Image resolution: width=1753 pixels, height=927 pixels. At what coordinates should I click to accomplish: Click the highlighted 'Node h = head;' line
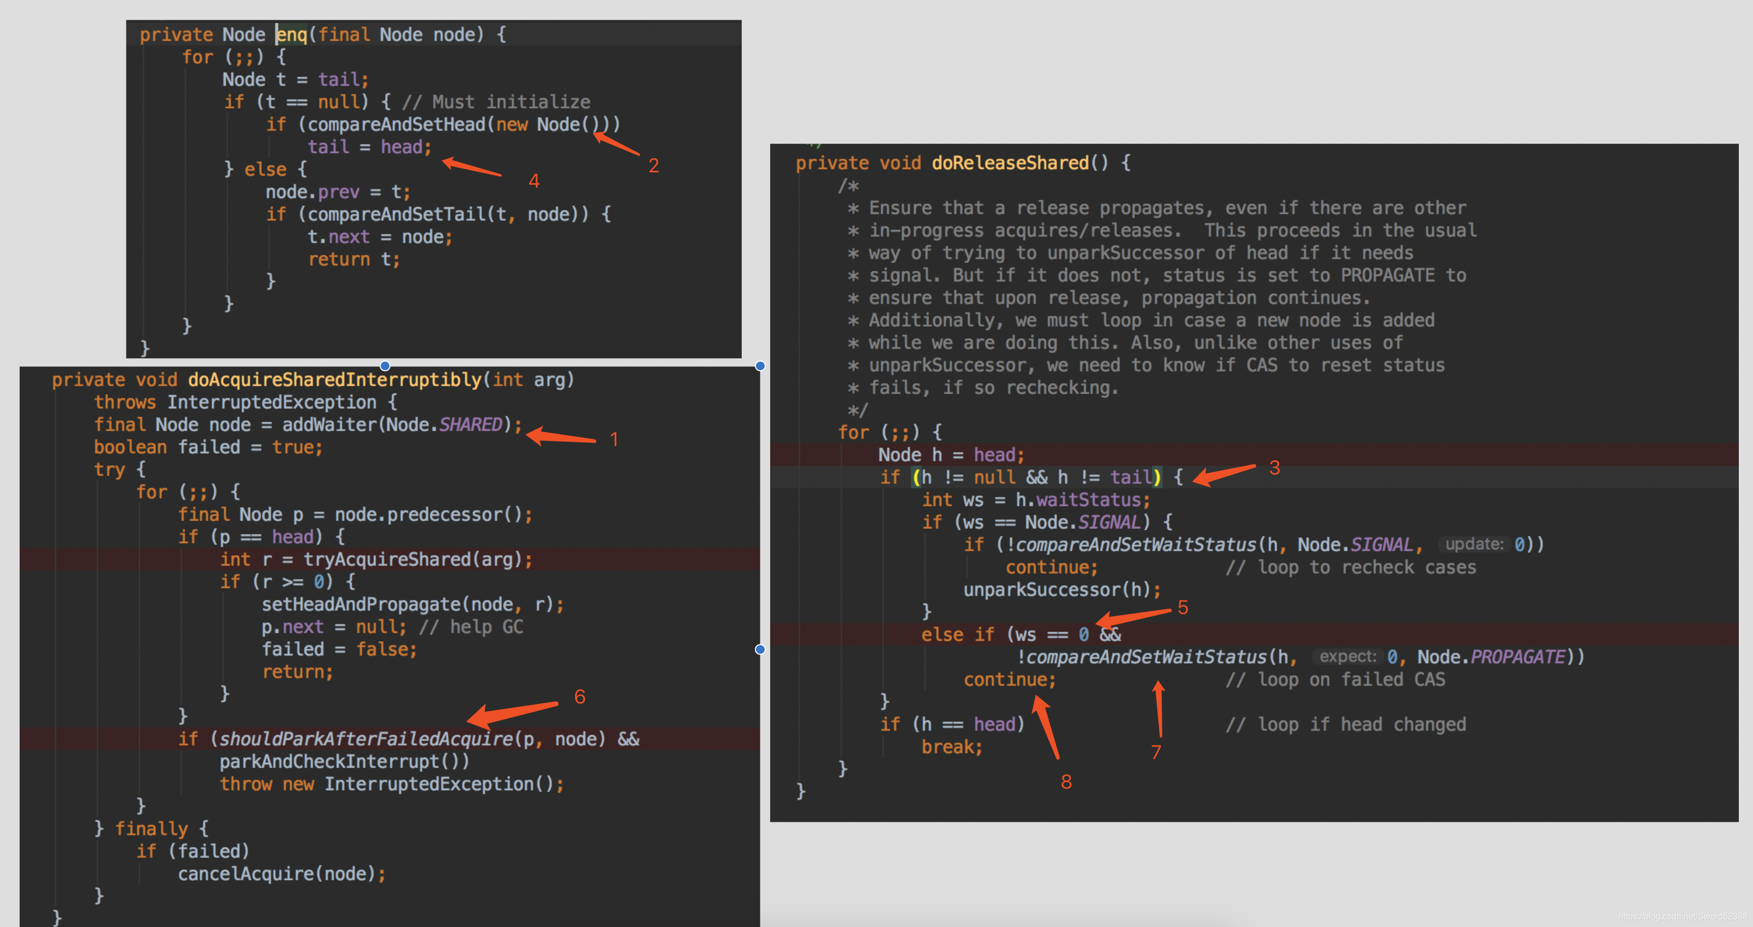tap(951, 454)
